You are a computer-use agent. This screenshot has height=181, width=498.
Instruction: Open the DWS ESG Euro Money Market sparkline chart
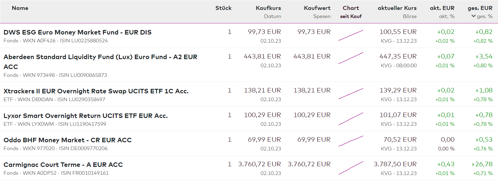(351, 35)
